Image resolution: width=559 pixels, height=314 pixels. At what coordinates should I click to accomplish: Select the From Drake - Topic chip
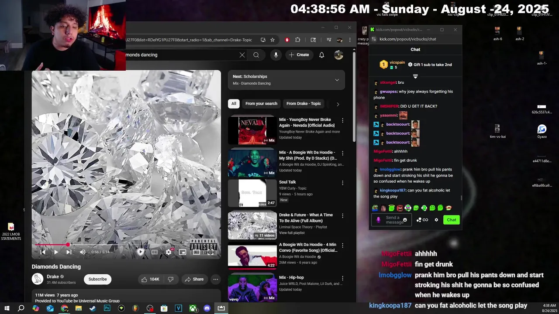[304, 104]
